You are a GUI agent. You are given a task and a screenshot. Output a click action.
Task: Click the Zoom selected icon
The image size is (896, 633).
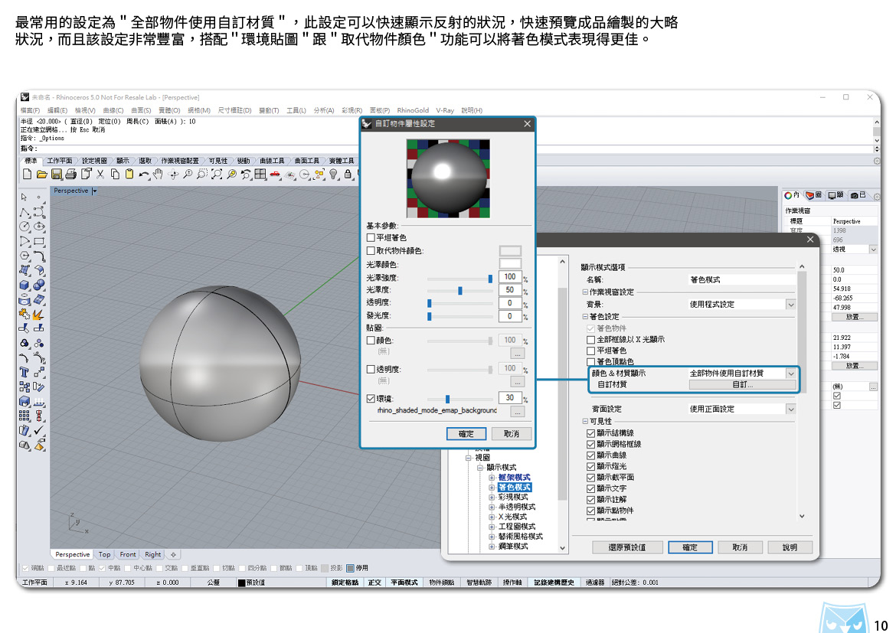pyautogui.click(x=231, y=175)
